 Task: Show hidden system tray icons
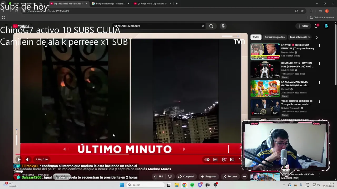[x=284, y=185]
